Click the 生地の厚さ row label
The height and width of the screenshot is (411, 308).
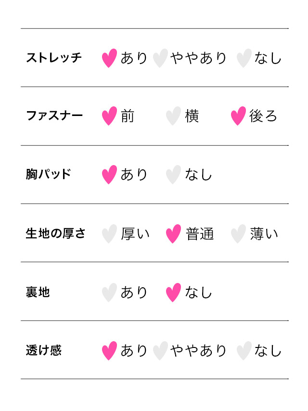(x=55, y=233)
